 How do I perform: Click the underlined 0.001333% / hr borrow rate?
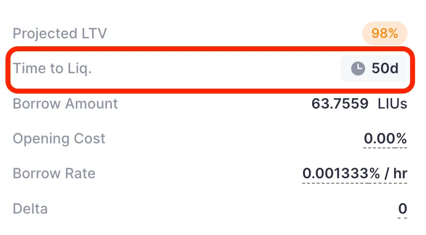point(354,173)
